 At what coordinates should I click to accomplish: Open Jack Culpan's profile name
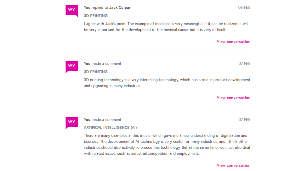point(120,7)
